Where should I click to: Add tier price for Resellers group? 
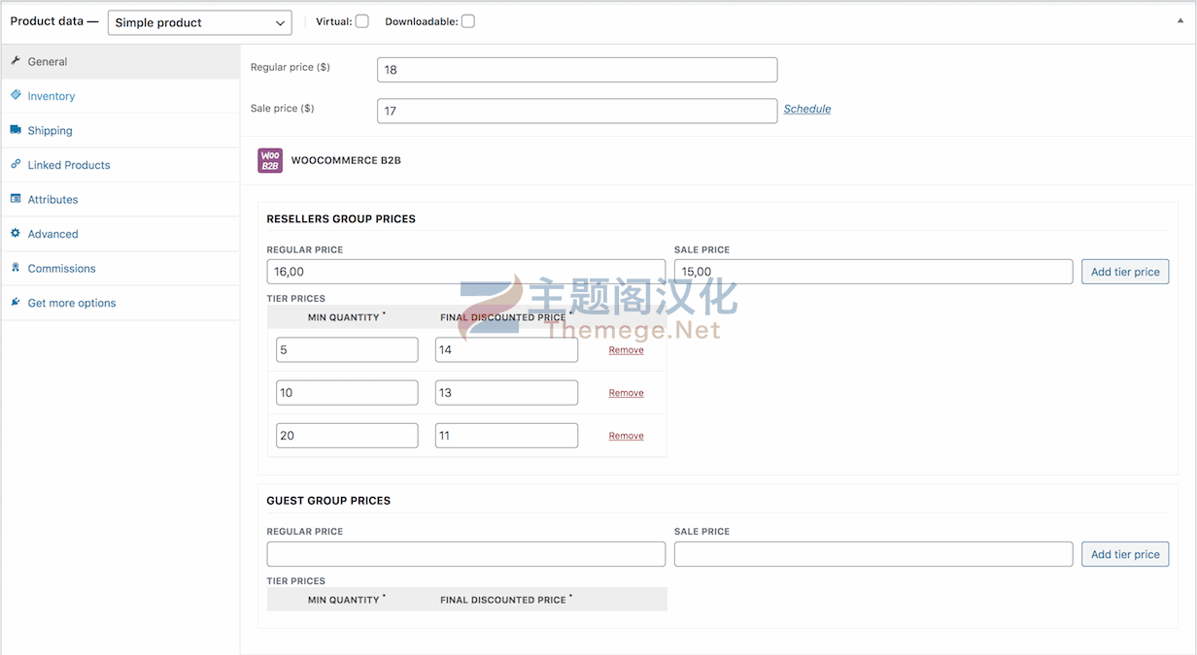pyautogui.click(x=1125, y=272)
